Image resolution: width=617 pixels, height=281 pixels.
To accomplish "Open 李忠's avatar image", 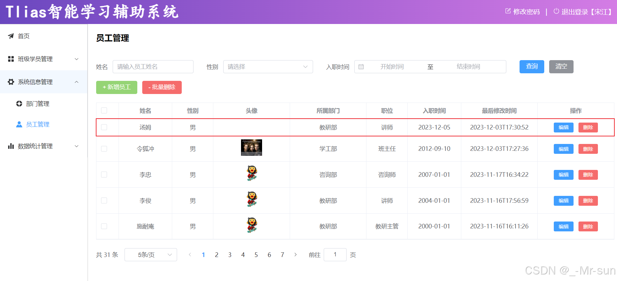I will pyautogui.click(x=252, y=173).
